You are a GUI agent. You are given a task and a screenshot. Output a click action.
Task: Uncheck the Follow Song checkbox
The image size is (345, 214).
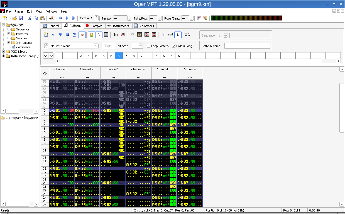[x=173, y=46]
